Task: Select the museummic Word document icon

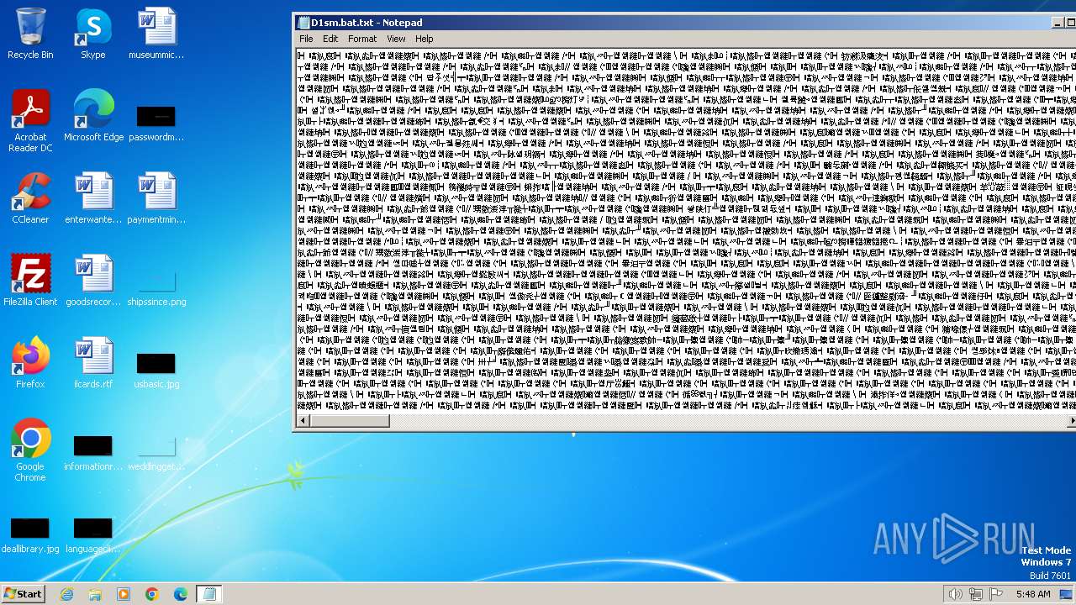Action: (x=156, y=34)
